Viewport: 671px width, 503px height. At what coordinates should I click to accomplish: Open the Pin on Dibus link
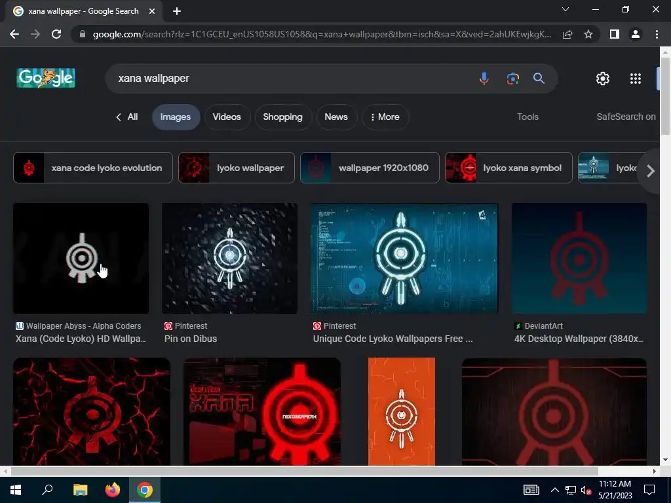pos(191,339)
